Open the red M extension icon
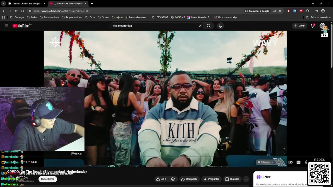The image size is (333, 187). [301, 11]
